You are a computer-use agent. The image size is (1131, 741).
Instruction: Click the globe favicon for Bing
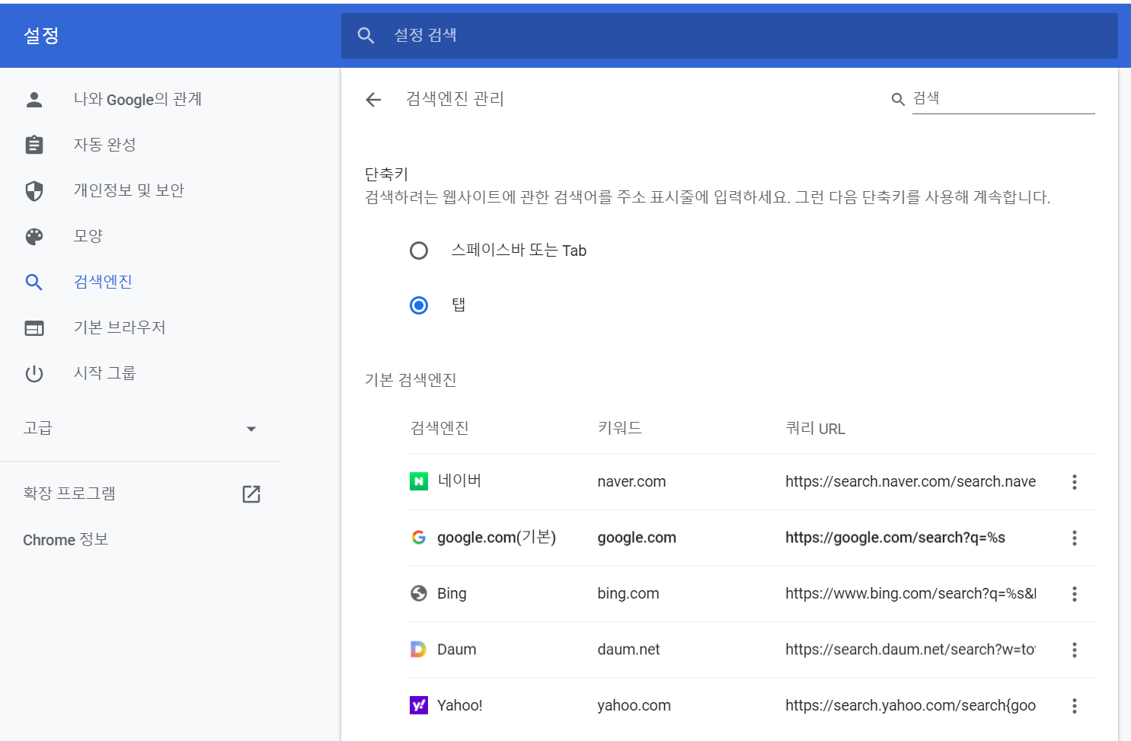(x=419, y=593)
